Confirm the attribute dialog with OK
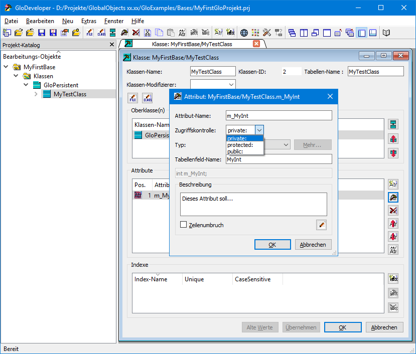 pyautogui.click(x=272, y=245)
